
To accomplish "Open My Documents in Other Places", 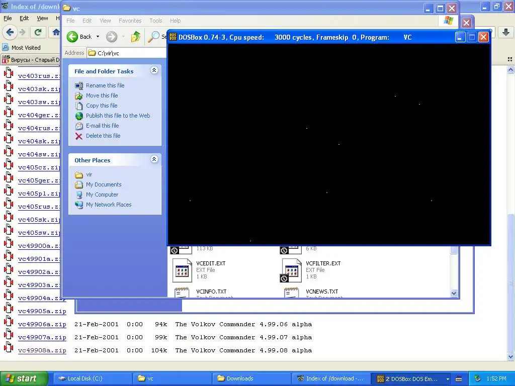I will coord(104,184).
